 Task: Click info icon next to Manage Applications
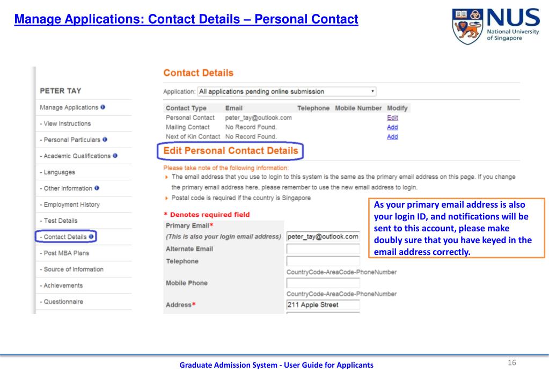(103, 107)
